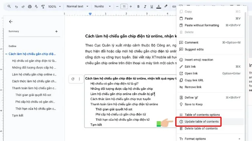Viewport: 252px width, 141px height.
Task: Open TOC link 'Cách thức làm hộ chiếu gắn chip trực tuyến'
Action: click(120, 99)
